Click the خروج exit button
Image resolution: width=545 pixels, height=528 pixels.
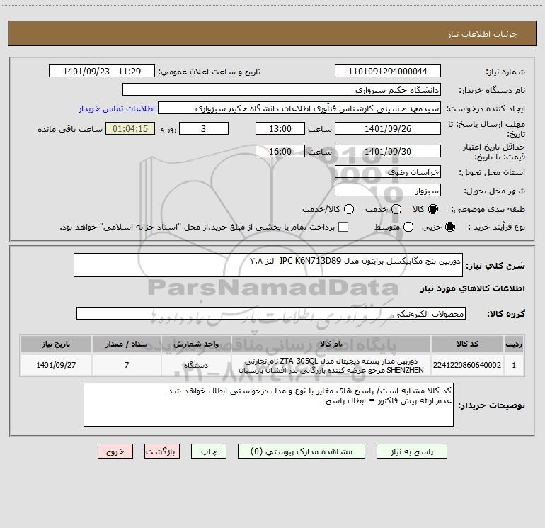(115, 451)
